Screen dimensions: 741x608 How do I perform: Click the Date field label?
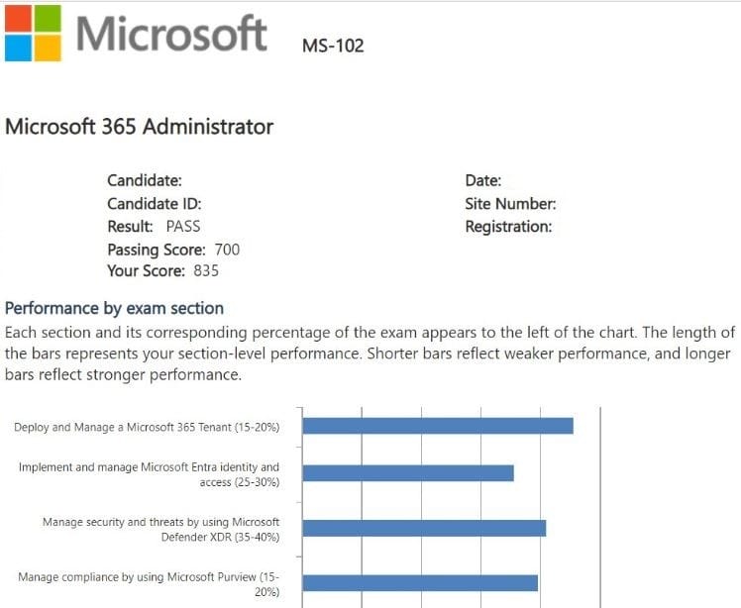483,180
